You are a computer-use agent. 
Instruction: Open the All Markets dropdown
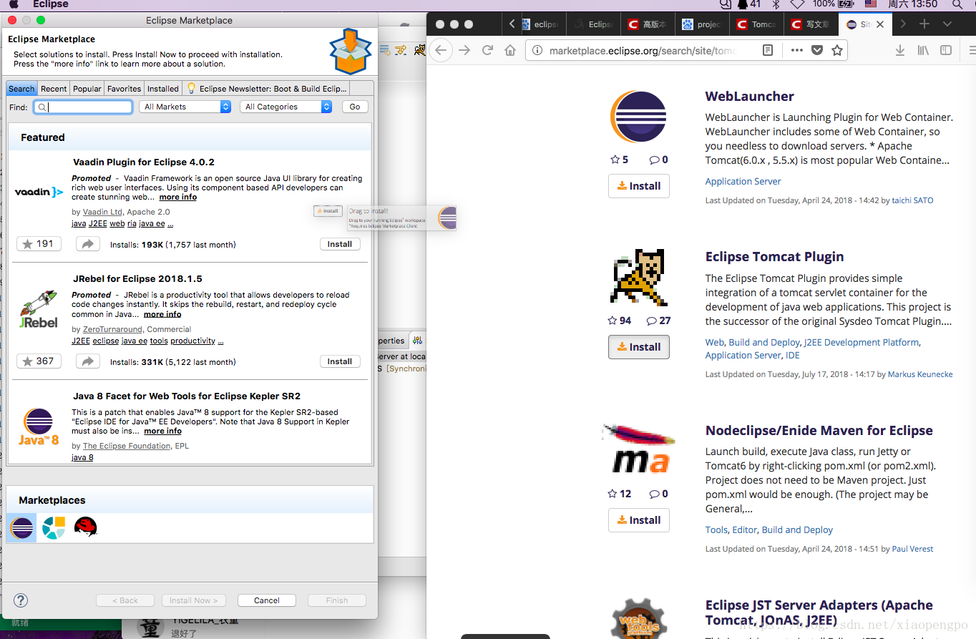pyautogui.click(x=185, y=106)
